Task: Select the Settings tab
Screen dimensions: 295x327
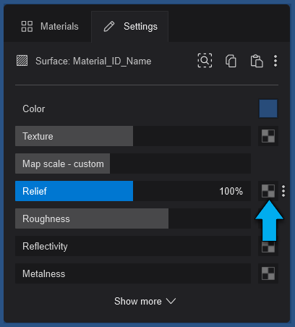Action: coord(130,26)
